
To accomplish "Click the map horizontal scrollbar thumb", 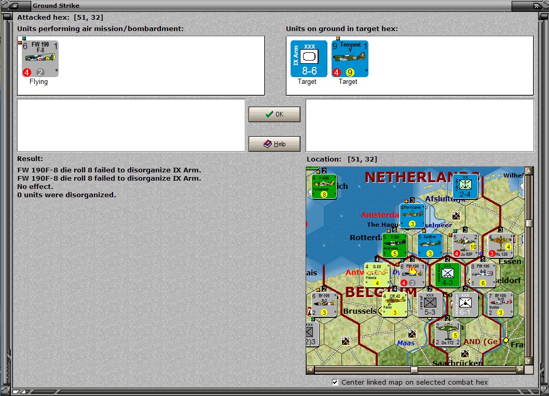I will coord(414,370).
